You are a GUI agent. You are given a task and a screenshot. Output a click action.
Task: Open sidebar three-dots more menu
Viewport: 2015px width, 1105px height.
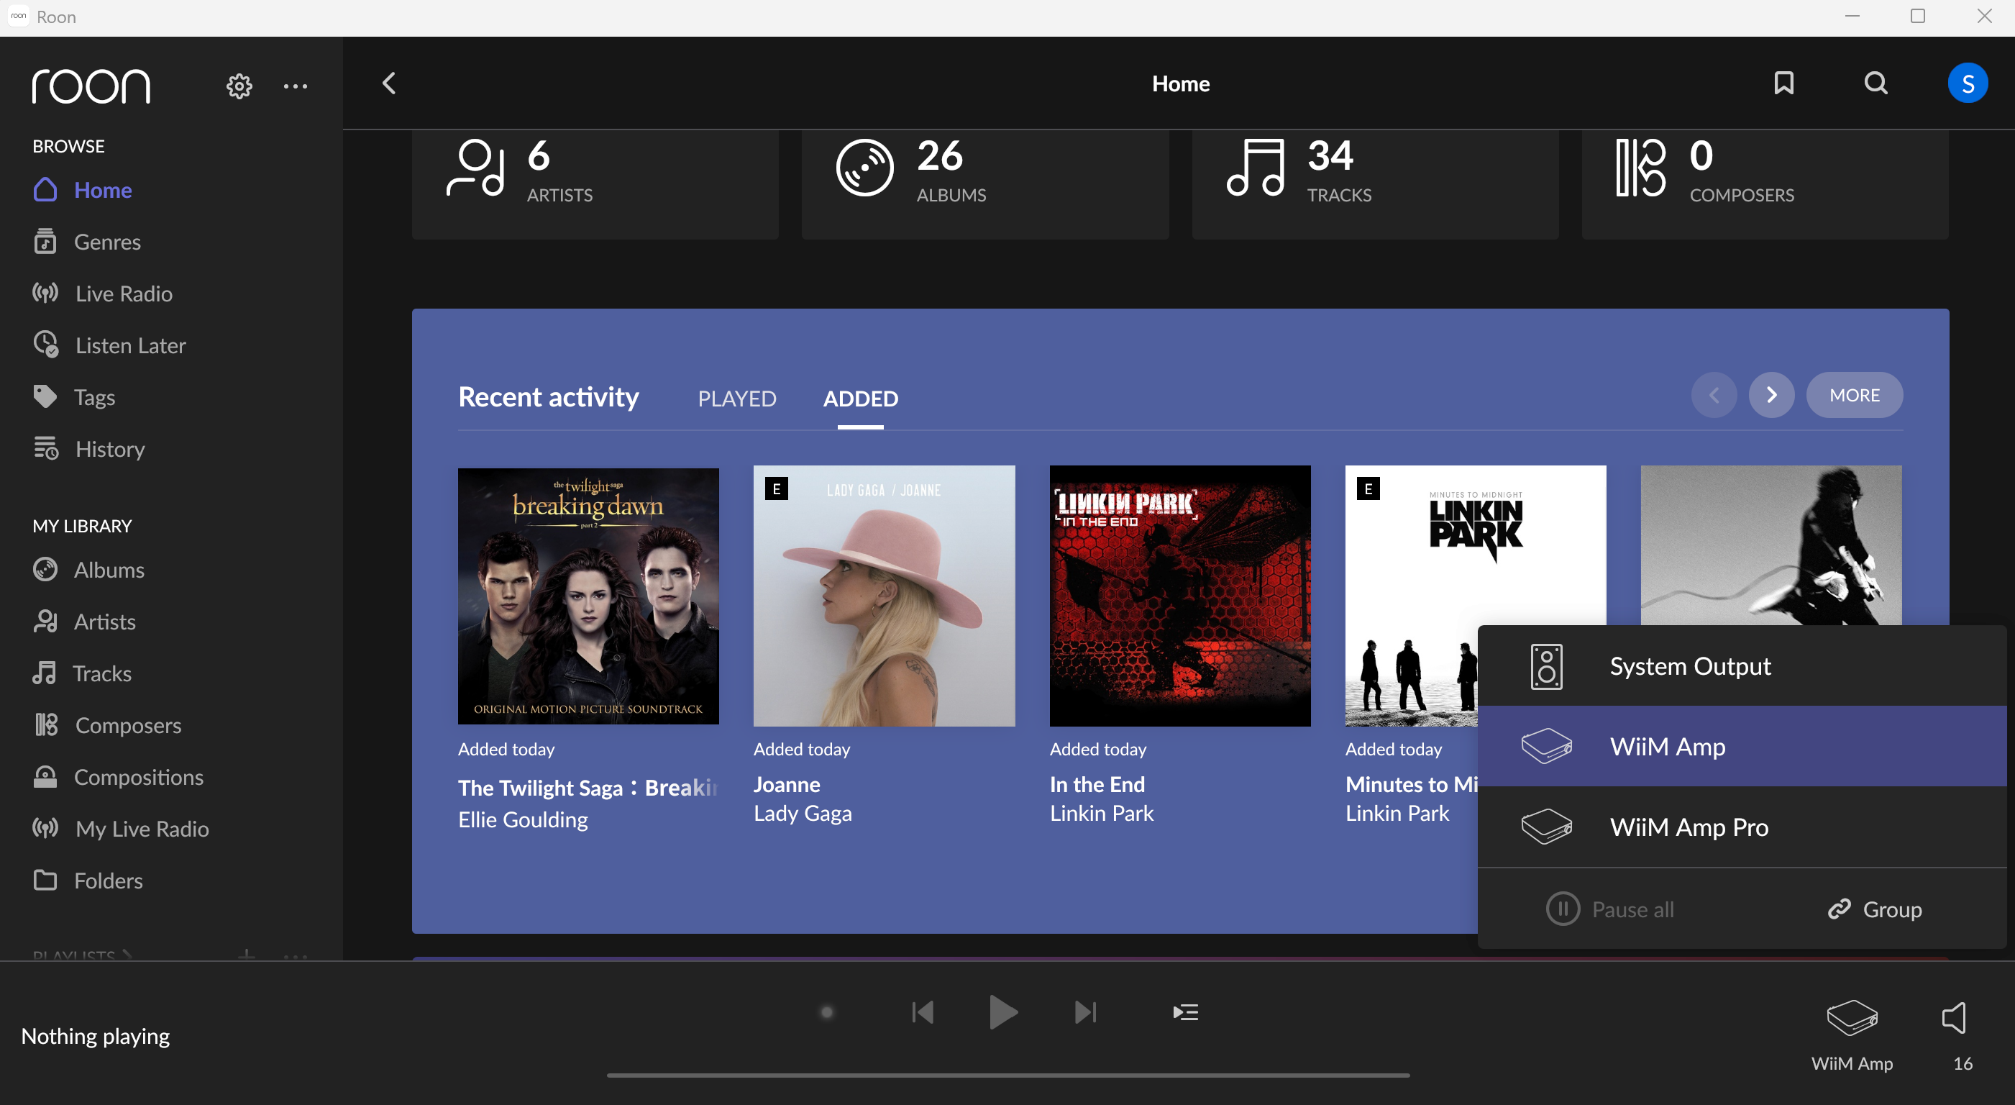pos(295,86)
